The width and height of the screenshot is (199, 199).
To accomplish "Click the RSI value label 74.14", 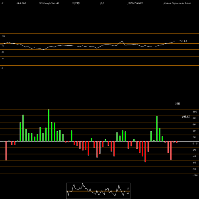I will coord(183,41).
